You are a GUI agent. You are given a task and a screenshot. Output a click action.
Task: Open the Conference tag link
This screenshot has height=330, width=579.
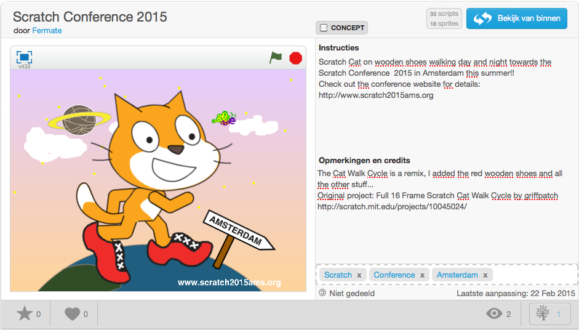(394, 275)
